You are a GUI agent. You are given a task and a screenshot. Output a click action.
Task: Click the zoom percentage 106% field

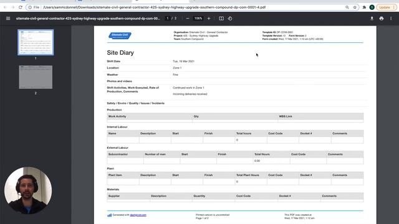pyautogui.click(x=198, y=18)
